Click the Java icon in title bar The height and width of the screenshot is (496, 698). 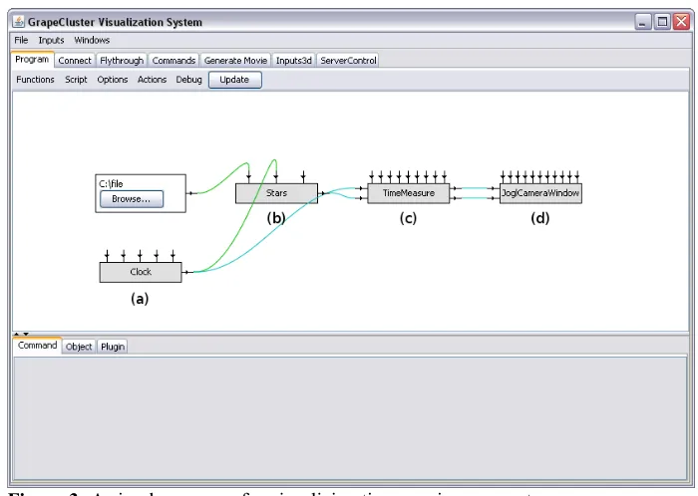18,21
